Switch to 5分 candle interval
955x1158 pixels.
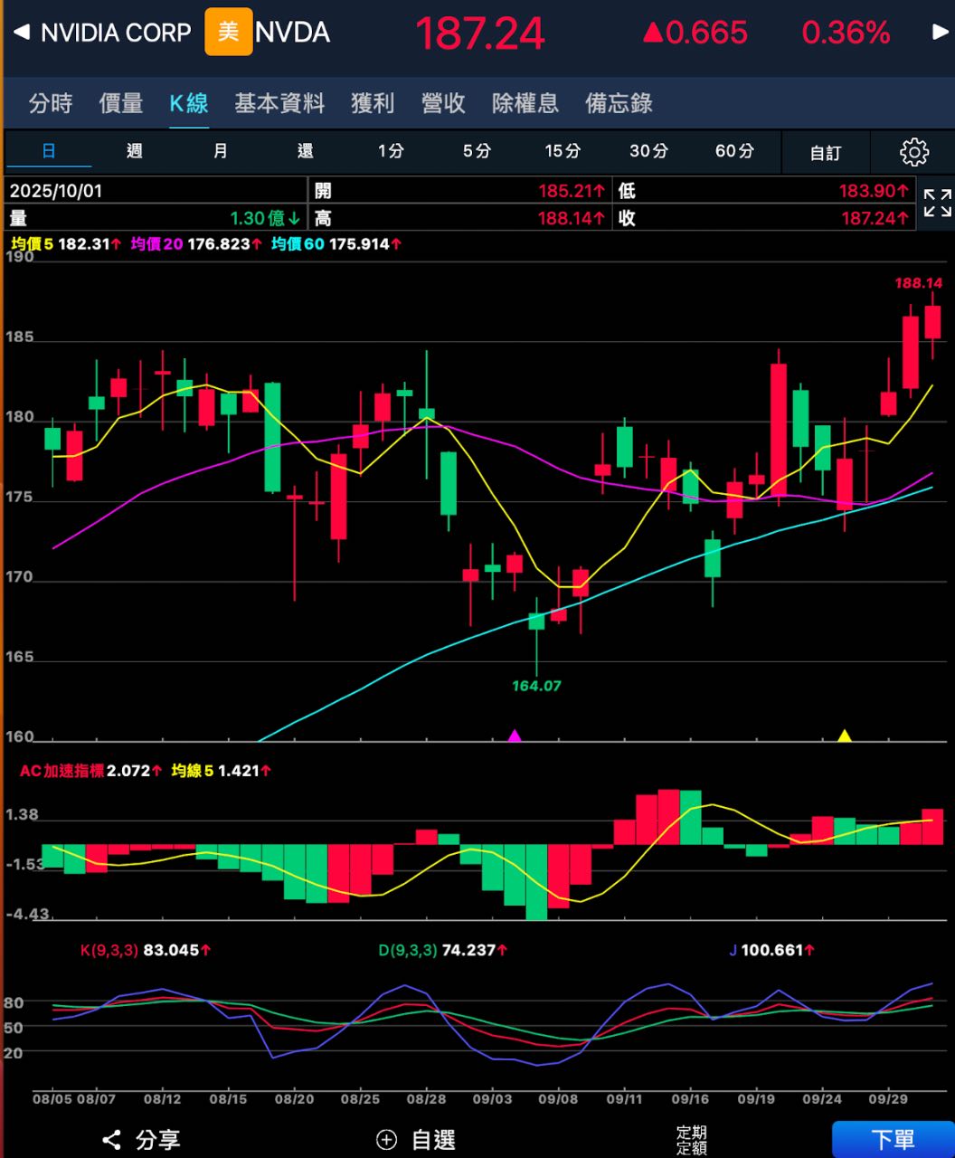(477, 151)
